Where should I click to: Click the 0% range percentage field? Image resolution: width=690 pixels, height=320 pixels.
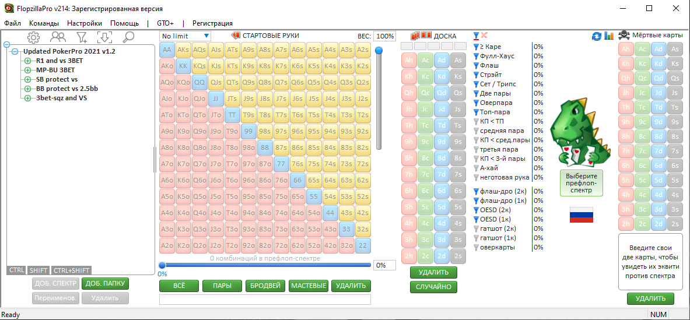click(384, 265)
